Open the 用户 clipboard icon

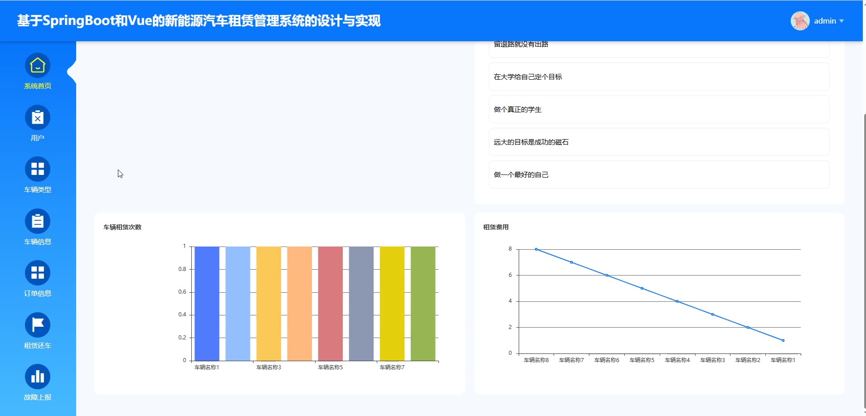point(38,118)
